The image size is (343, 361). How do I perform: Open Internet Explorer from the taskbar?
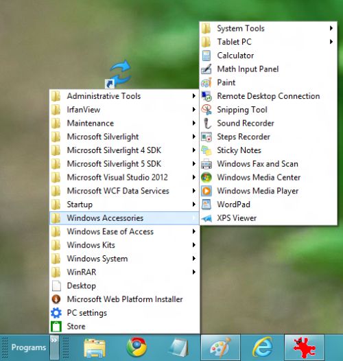click(x=263, y=347)
